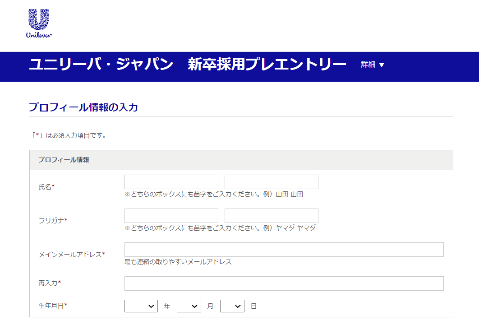479x325 pixels.
Task: Click the ユニリーバ・ジャパン 新卒採用プレエントリー banner title
Action: (188, 65)
